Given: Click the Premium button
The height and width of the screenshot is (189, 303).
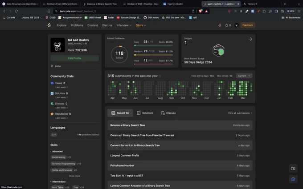Looking at the screenshot, I should pyautogui.click(x=248, y=25).
